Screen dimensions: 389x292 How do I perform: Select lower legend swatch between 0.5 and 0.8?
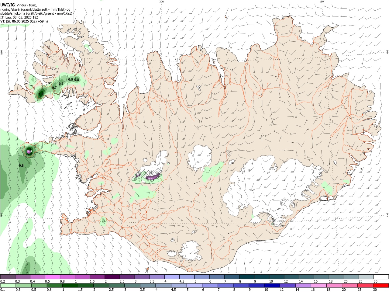[x=39, y=285]
